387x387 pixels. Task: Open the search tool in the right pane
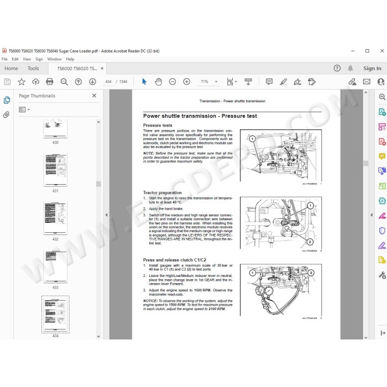click(382, 97)
